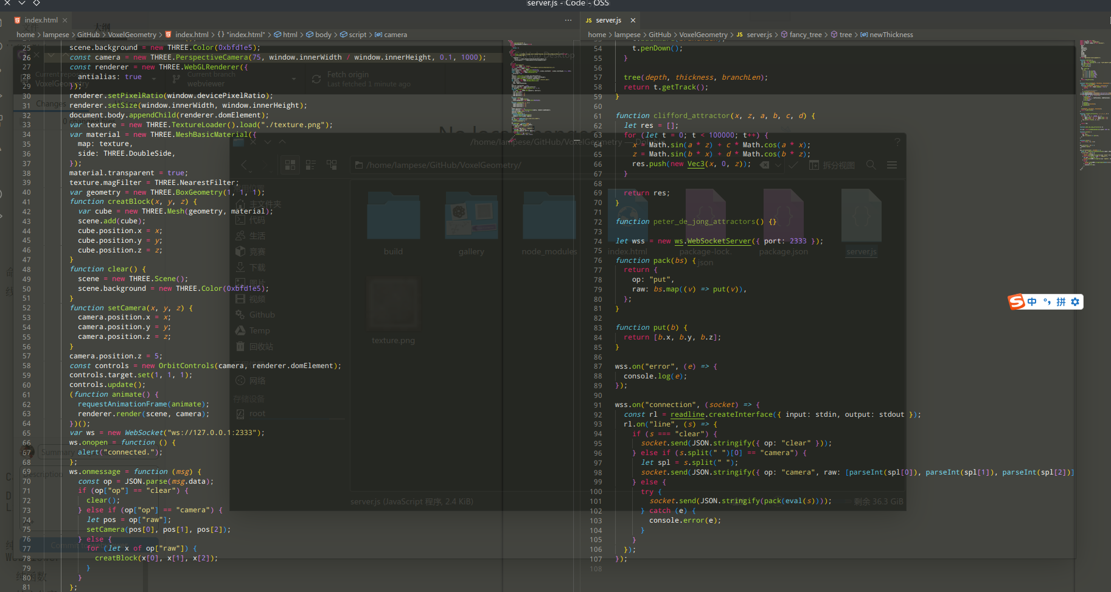
Task: Click the 'VoxelGeometry' breadcrumb in the left editor
Action: (x=132, y=35)
